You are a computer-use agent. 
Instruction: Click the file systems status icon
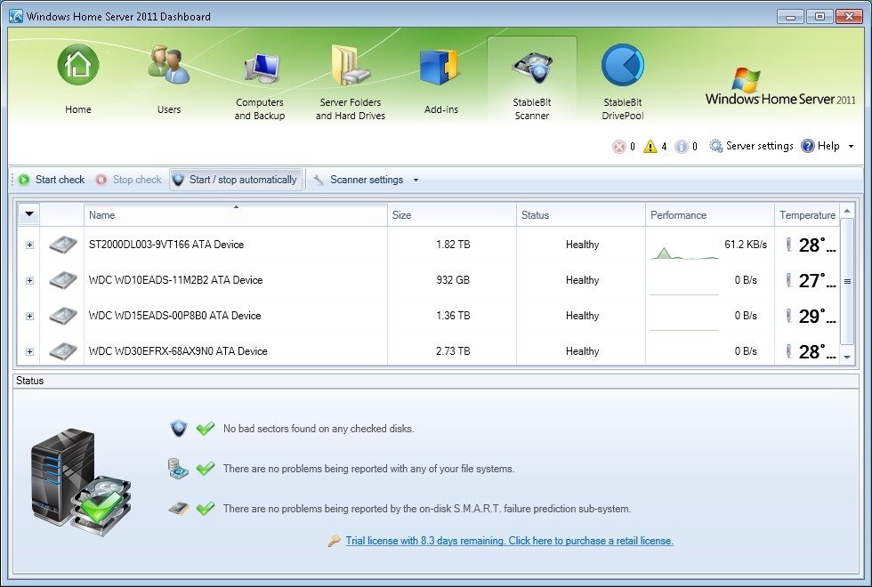pos(179,468)
